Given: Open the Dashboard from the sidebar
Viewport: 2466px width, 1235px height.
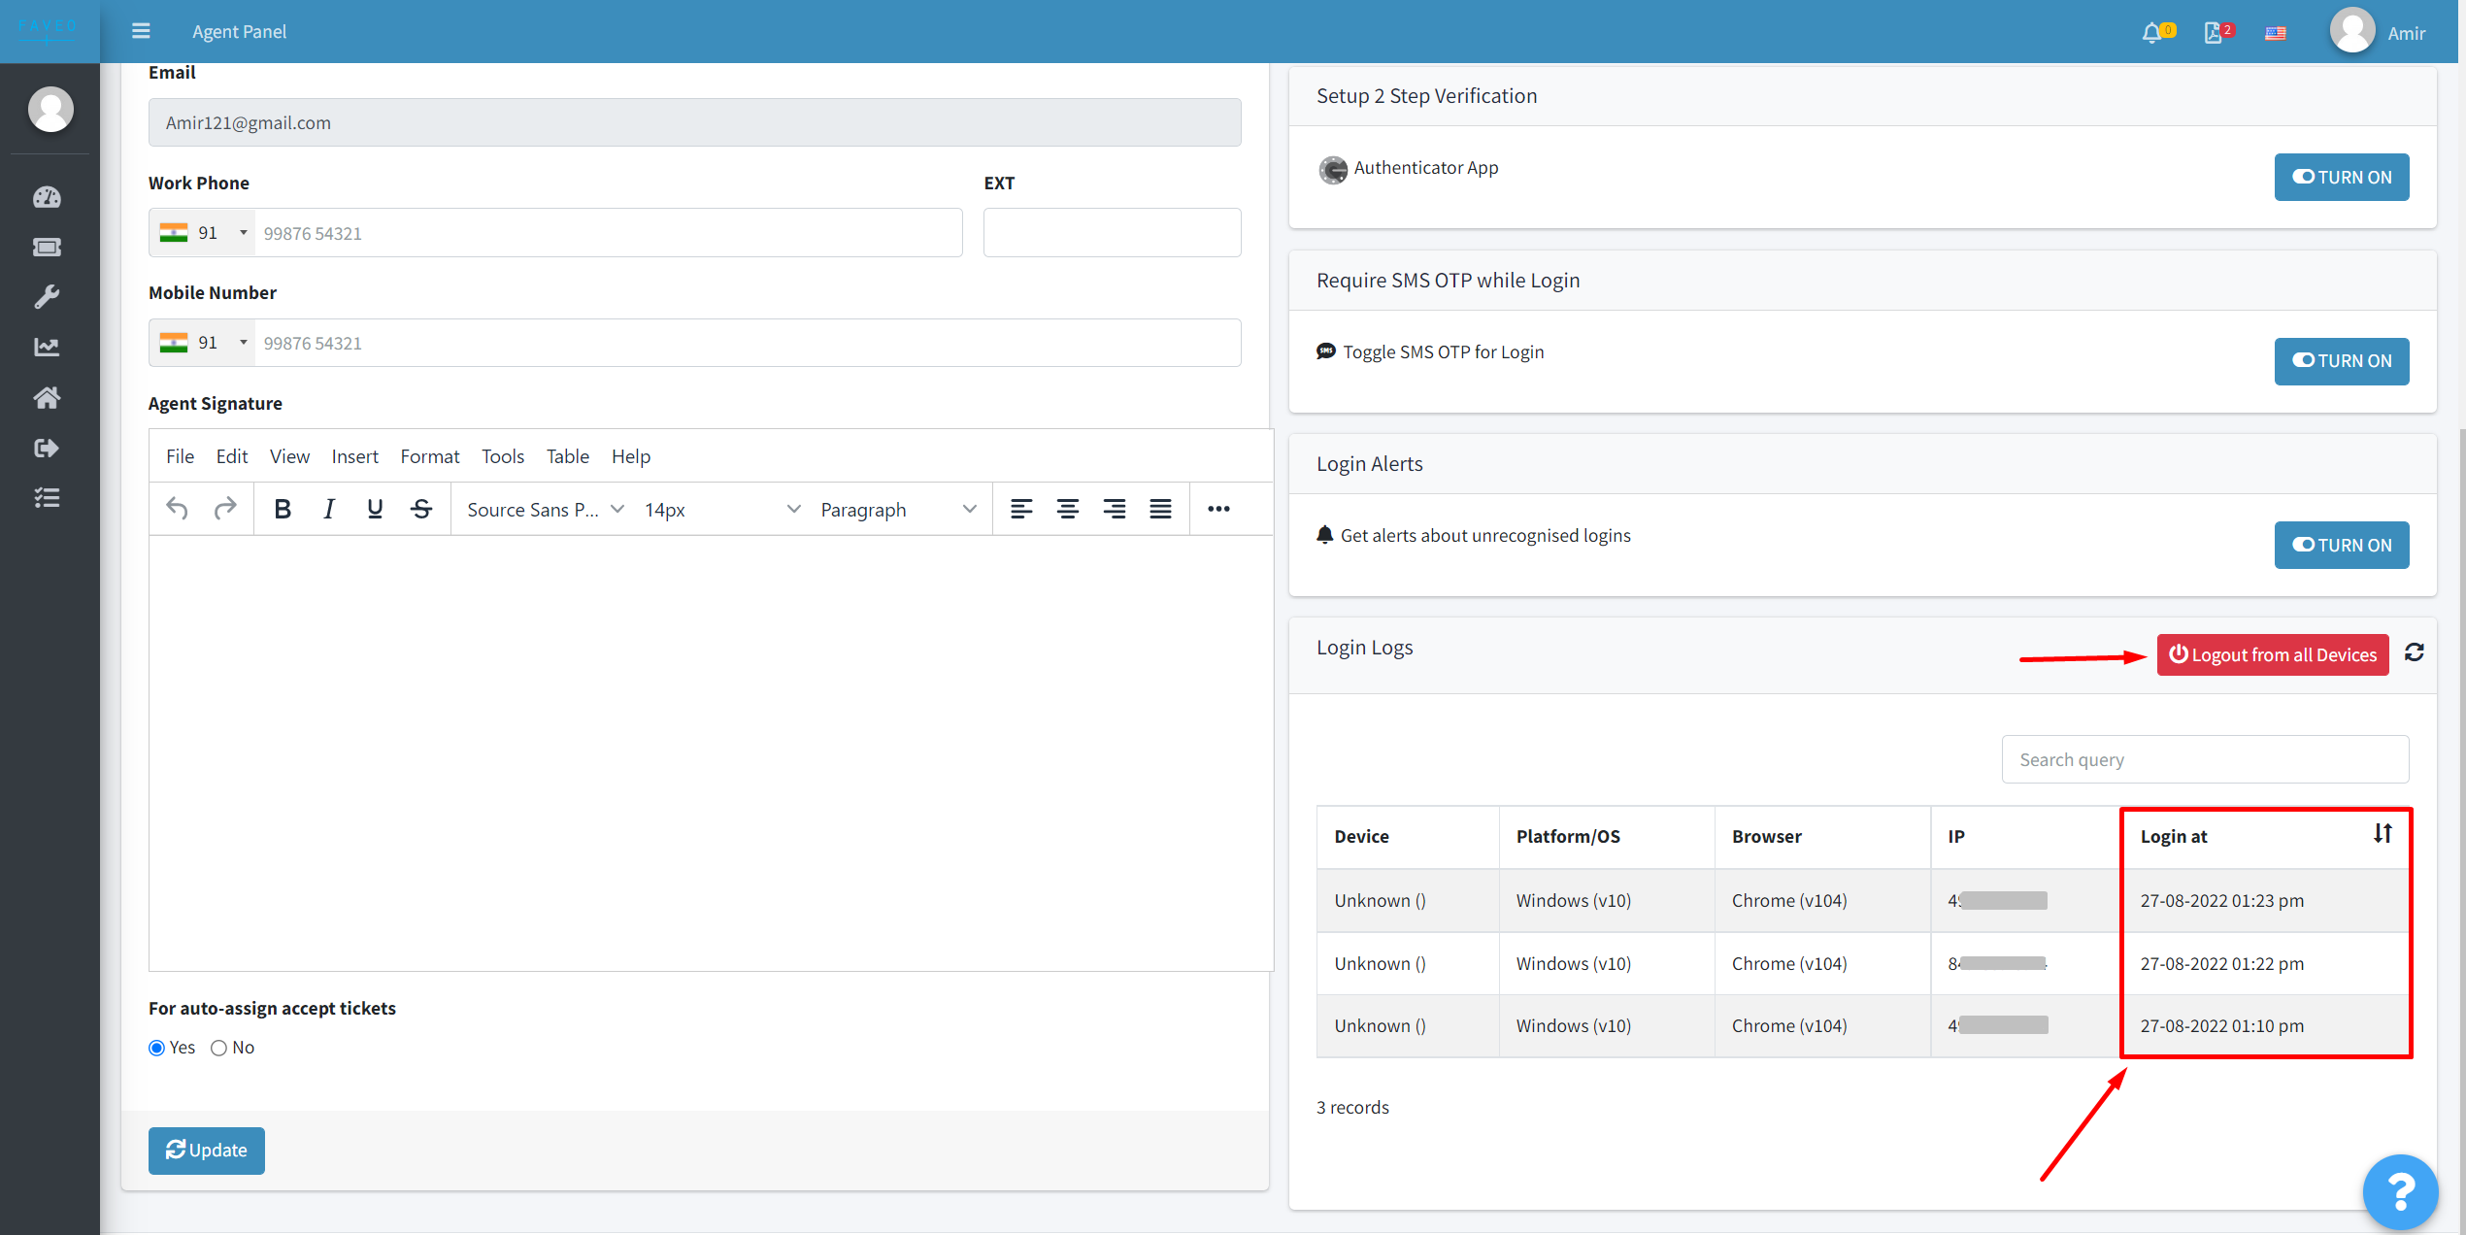Looking at the screenshot, I should click(x=47, y=197).
